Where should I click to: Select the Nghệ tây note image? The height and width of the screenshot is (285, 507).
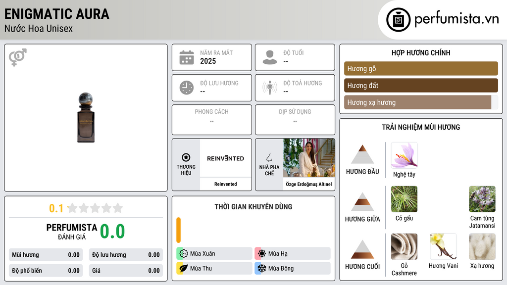(x=404, y=155)
